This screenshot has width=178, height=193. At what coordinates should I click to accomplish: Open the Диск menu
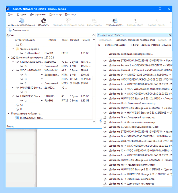pyautogui.click(x=11, y=14)
